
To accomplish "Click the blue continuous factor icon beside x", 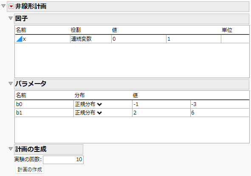I will [x=19, y=39].
